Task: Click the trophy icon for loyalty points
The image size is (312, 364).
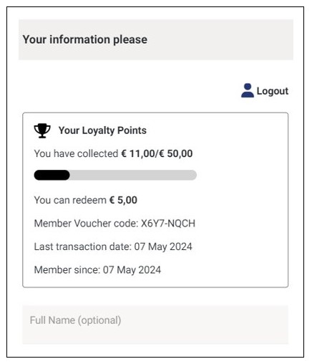Action: coord(42,130)
